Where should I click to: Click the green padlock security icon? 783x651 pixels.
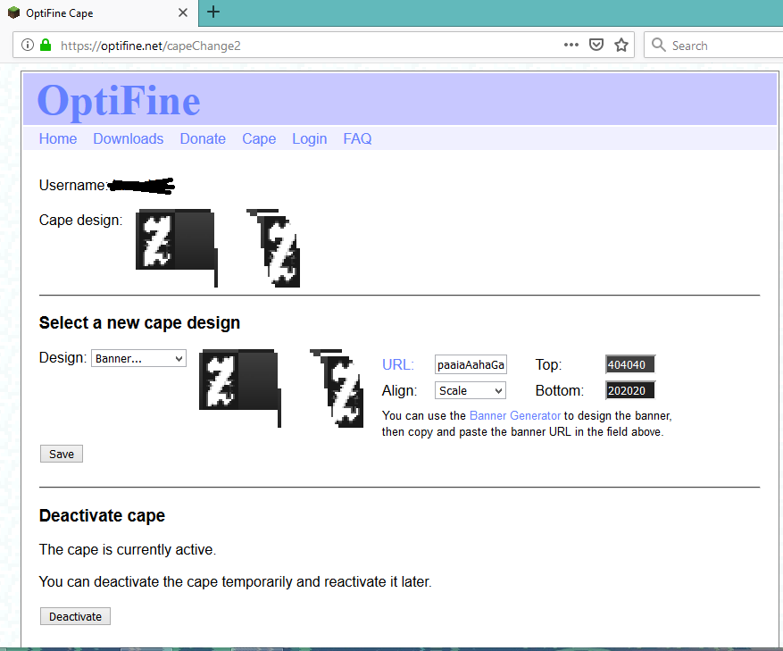[46, 46]
